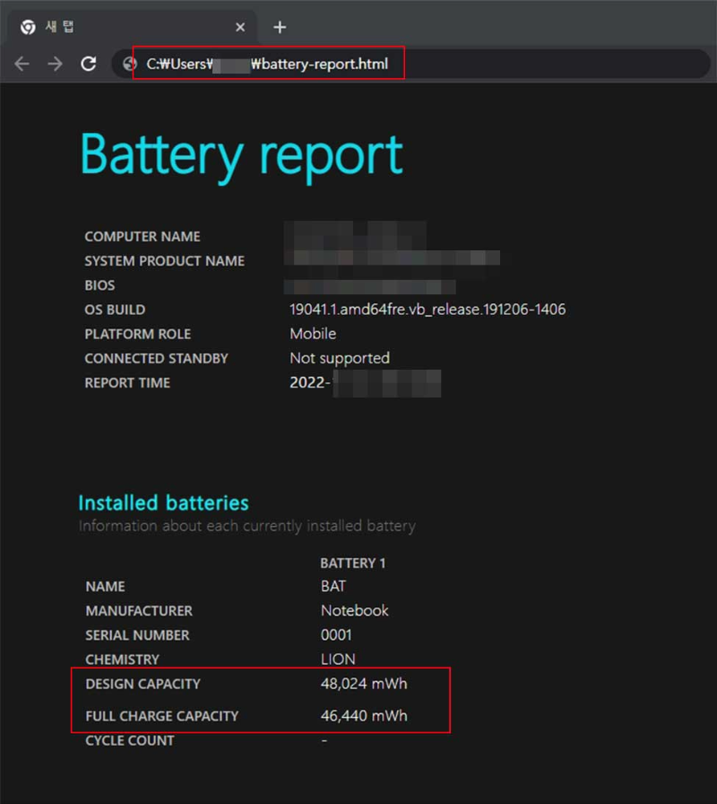Click the Notebook manufacturer value
Viewport: 717px width, 804px height.
click(x=354, y=611)
